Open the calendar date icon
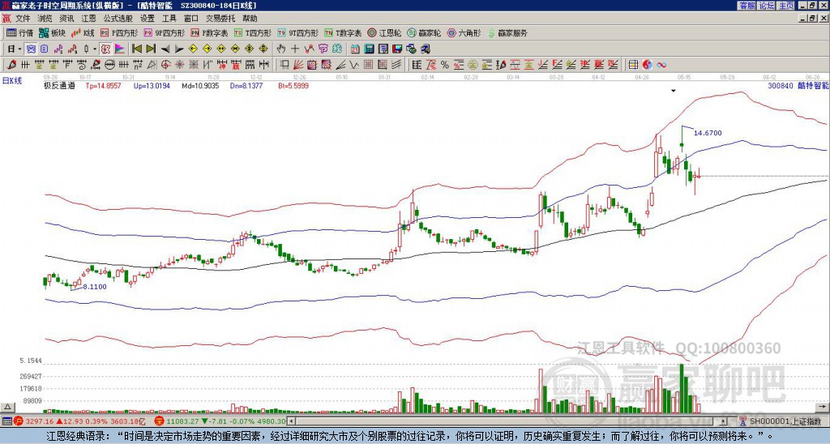This screenshot has height=444, width=830. coord(355,49)
